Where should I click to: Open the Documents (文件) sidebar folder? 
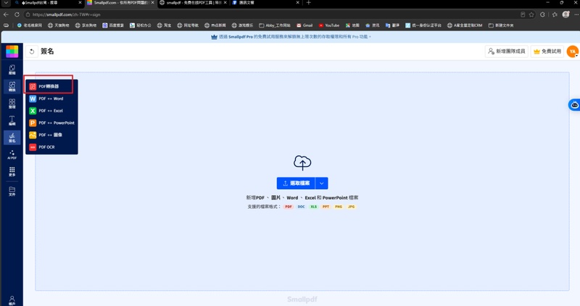tap(12, 191)
